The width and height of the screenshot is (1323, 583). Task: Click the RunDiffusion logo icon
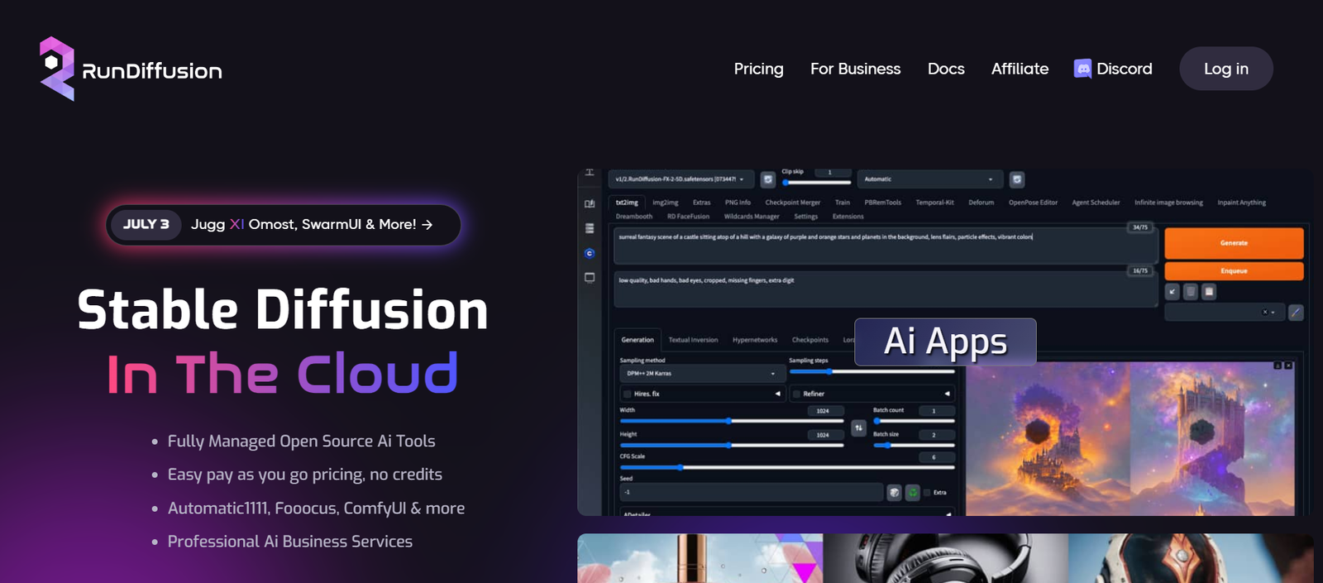(x=56, y=69)
